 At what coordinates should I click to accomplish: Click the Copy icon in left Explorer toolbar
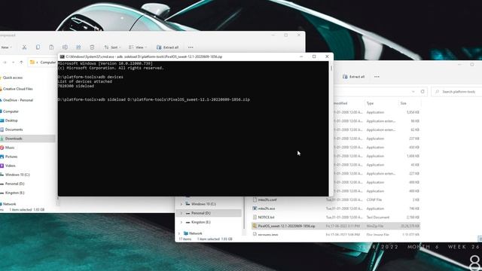point(38,47)
